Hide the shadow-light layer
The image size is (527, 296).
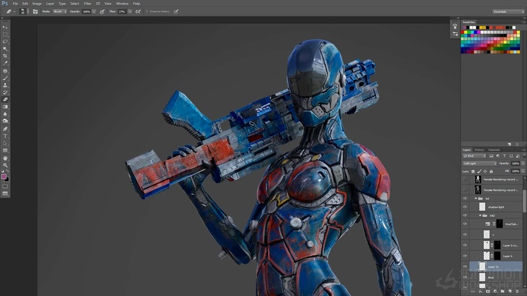click(465, 207)
